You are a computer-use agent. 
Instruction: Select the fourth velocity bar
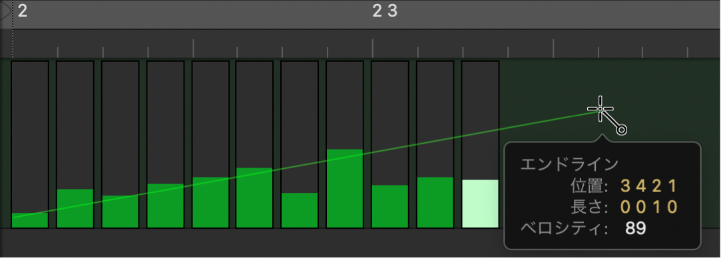[165, 205]
